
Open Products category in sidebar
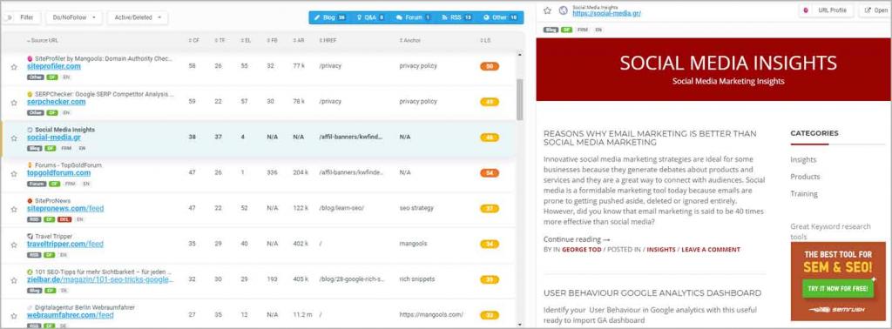(x=805, y=177)
